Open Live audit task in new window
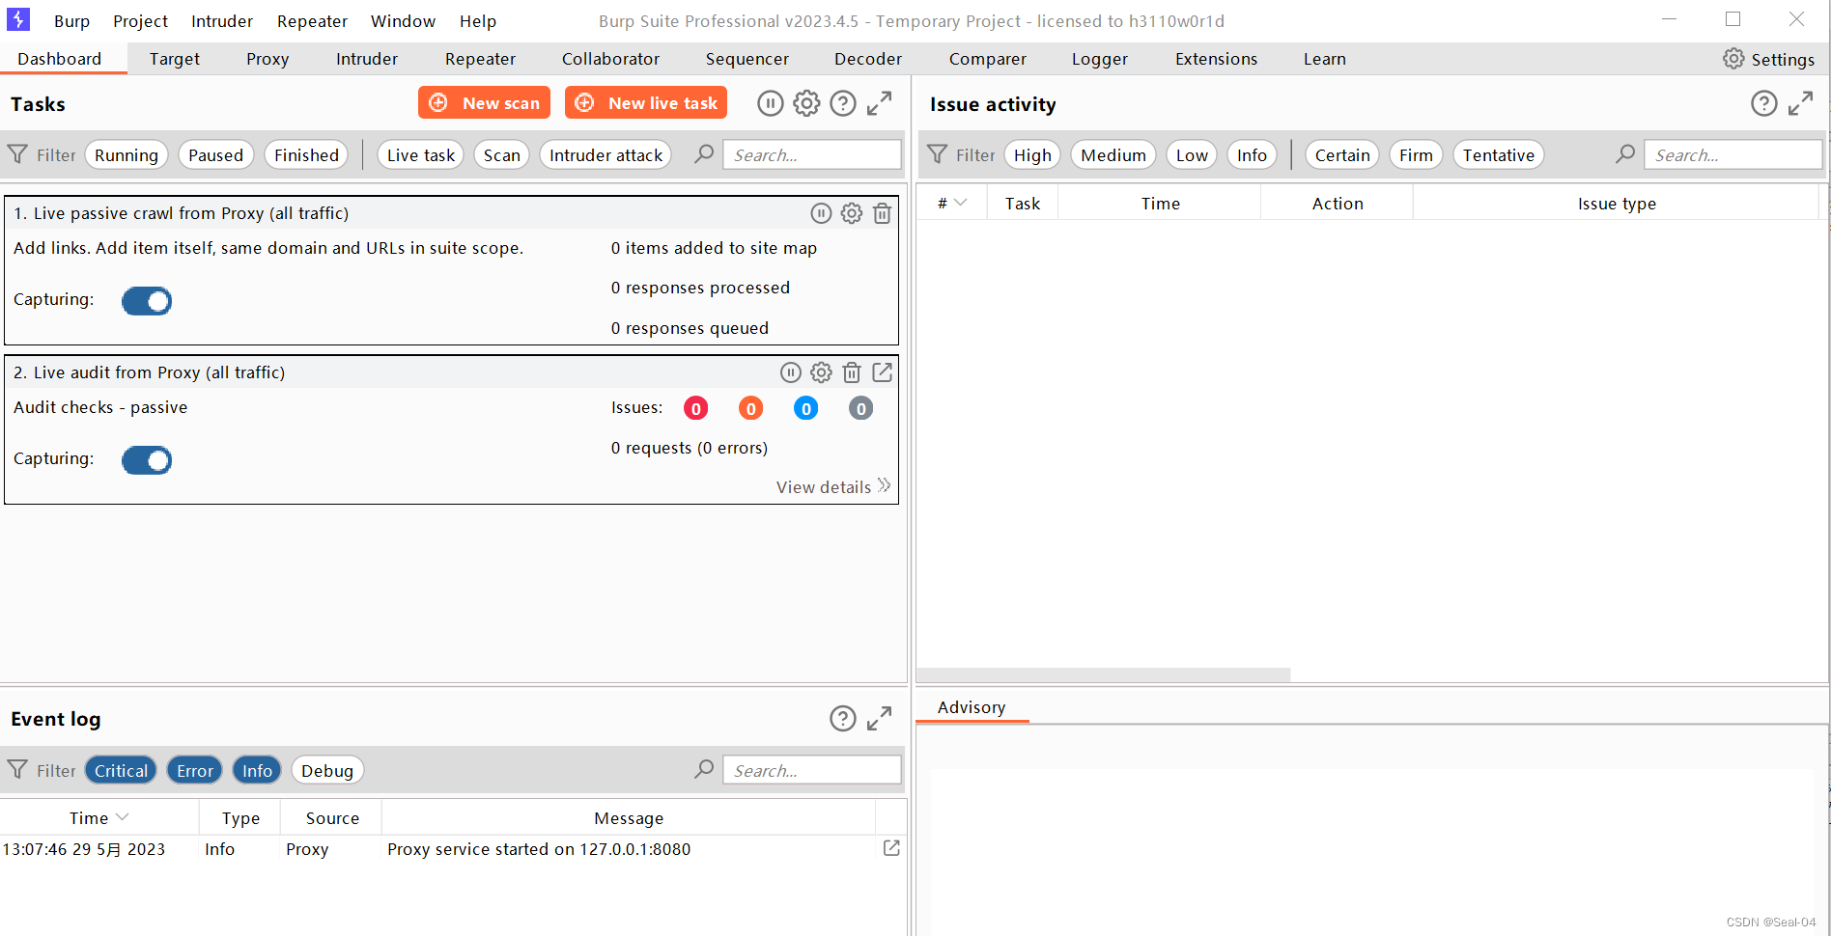The width and height of the screenshot is (1831, 936). (882, 372)
